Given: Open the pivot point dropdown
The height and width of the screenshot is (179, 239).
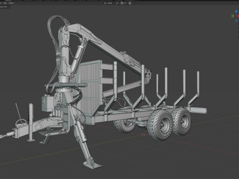Looking at the screenshot, I should 118,3.
